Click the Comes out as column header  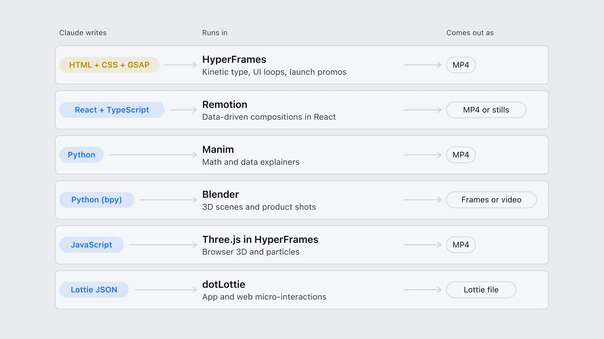click(x=470, y=33)
